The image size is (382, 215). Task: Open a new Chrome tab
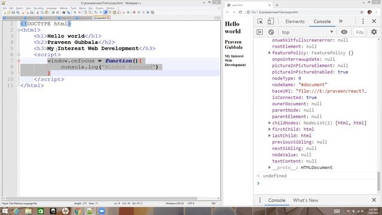click(x=277, y=5)
